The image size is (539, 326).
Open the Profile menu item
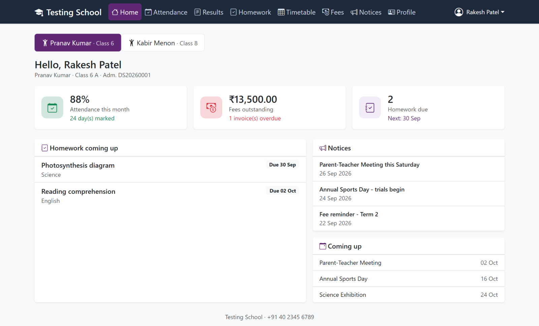tap(402, 12)
